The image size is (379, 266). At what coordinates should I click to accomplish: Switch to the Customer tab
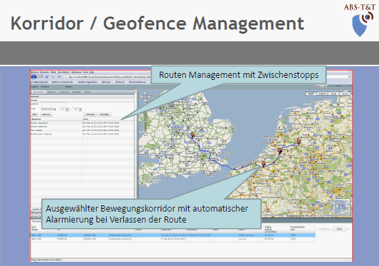[x=64, y=92]
